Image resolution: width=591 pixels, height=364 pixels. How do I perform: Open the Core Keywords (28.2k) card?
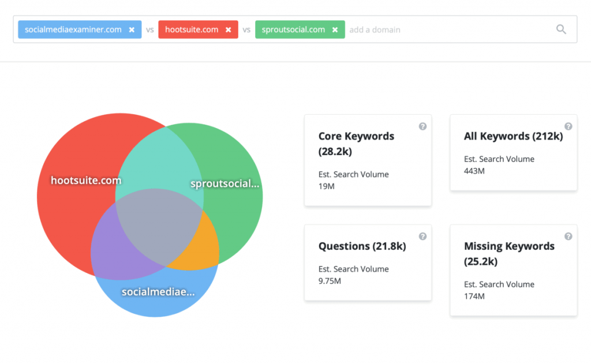pos(368,160)
